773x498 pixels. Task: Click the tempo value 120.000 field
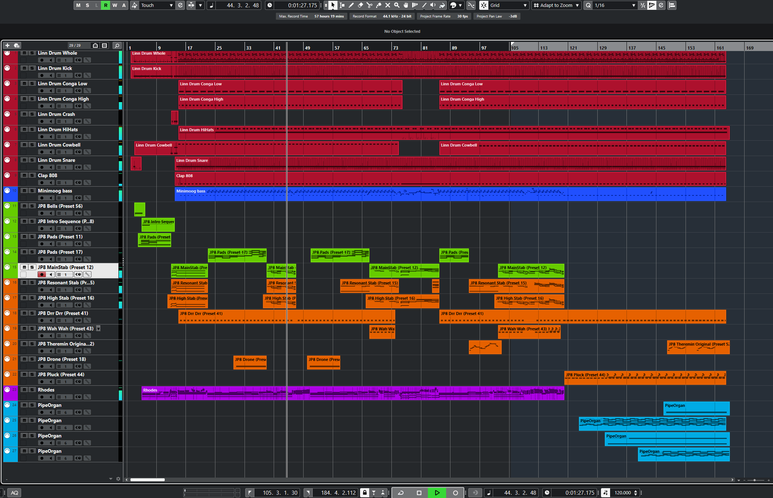(622, 493)
